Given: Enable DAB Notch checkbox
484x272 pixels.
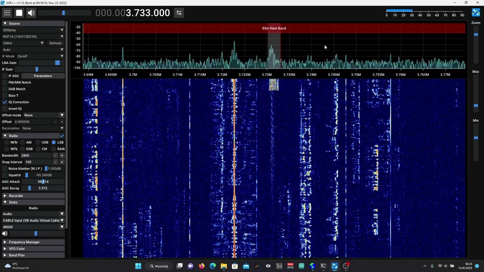Looking at the screenshot, I should point(5,89).
